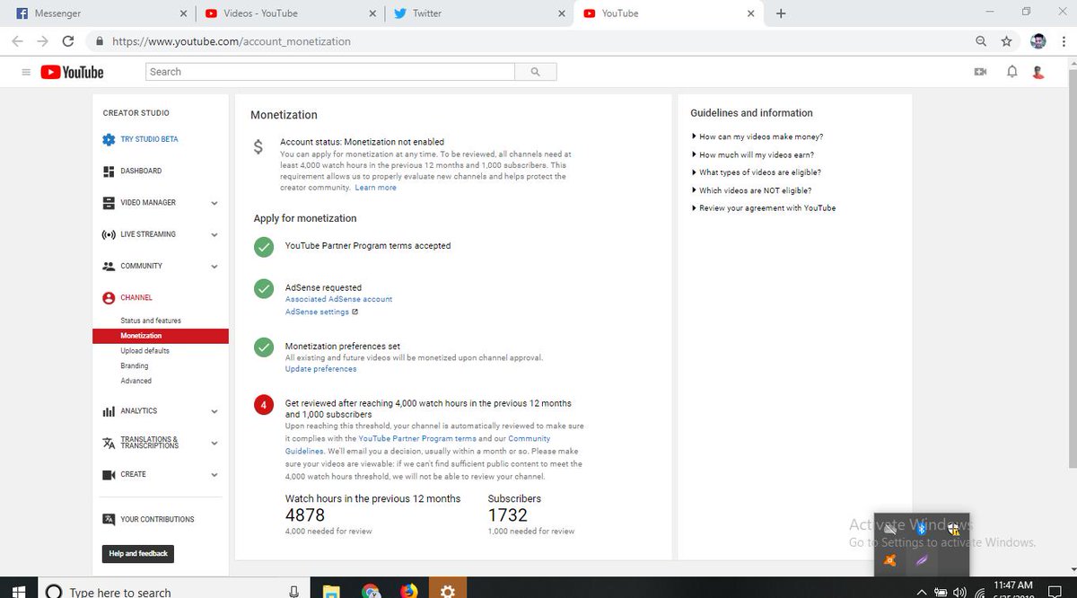Click the Windows Start button
This screenshot has width=1077, height=598.
coord(19,591)
